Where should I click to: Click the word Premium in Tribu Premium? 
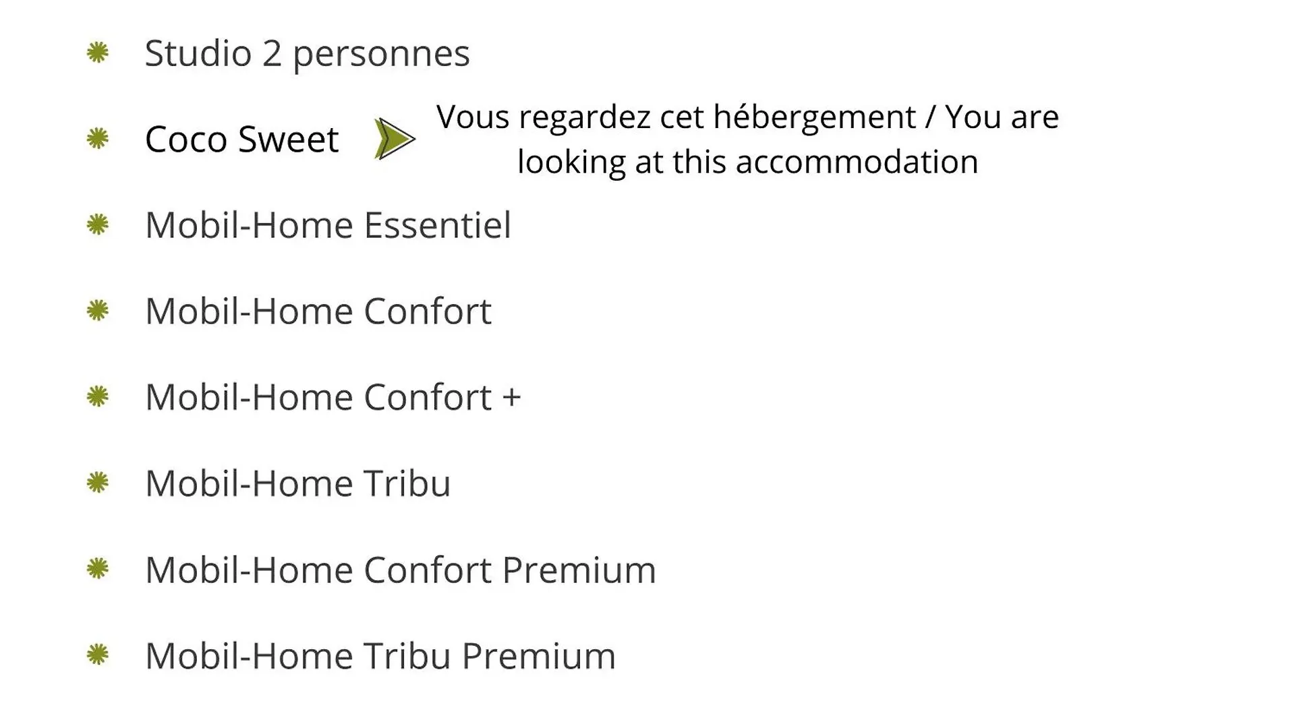tap(539, 656)
